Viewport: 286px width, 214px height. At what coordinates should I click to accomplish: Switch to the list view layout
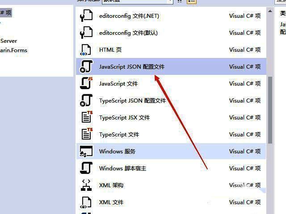pyautogui.click(x=191, y=1)
